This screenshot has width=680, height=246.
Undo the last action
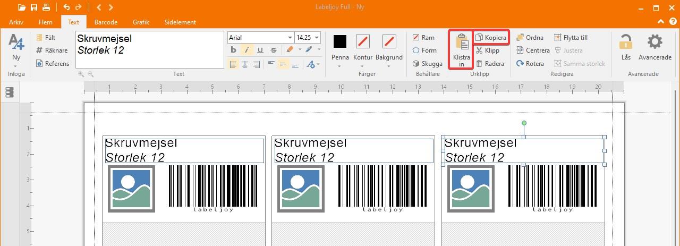click(66, 7)
